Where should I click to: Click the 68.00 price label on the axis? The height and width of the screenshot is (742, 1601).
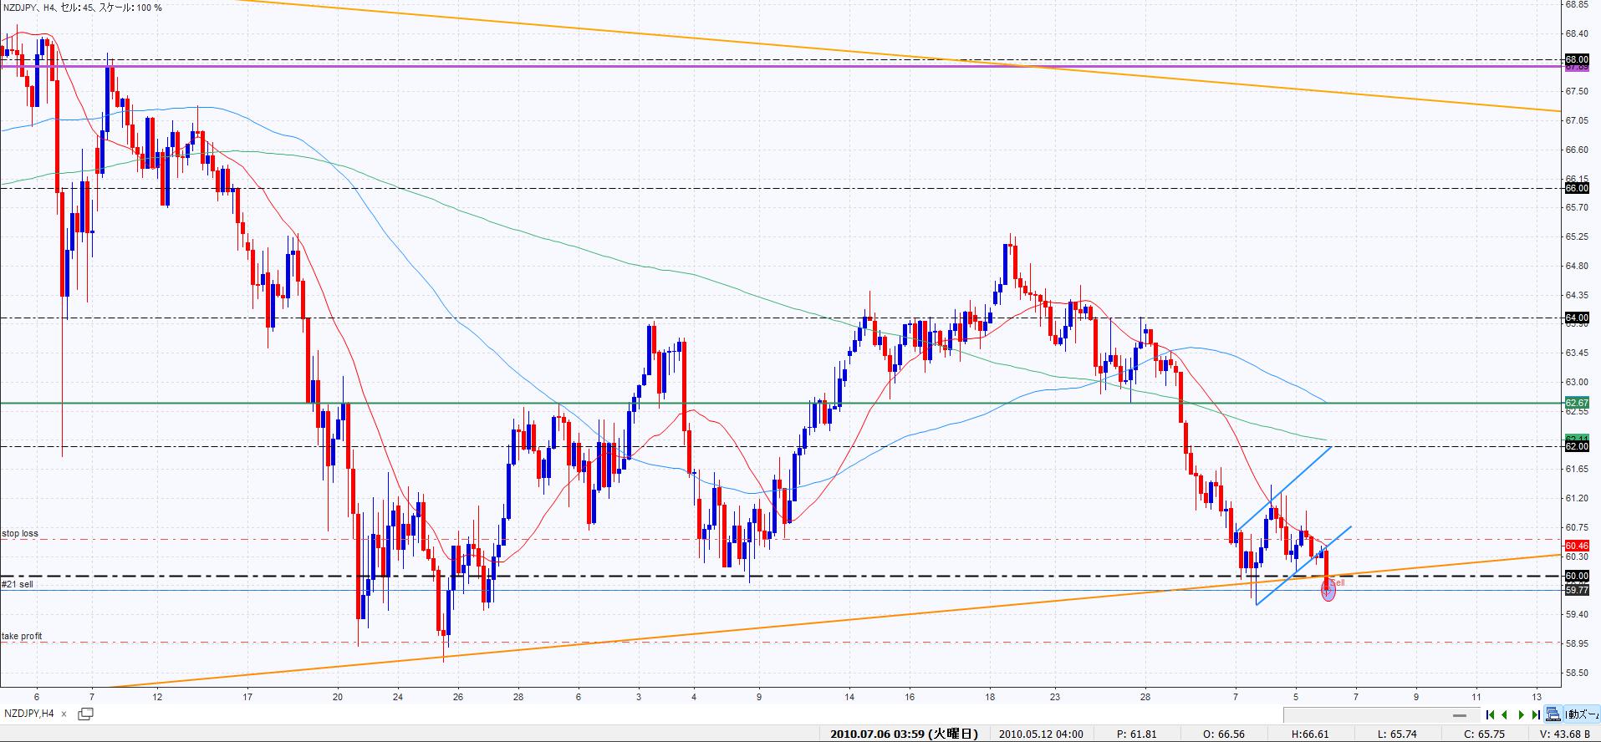pos(1576,59)
